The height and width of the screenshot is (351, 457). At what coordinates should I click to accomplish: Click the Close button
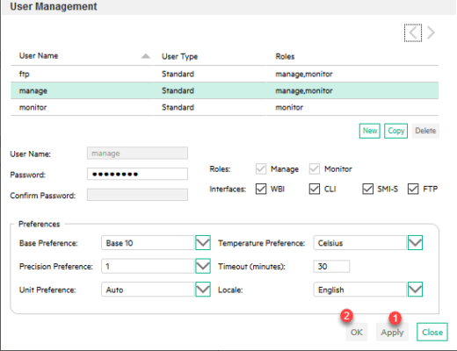click(432, 332)
